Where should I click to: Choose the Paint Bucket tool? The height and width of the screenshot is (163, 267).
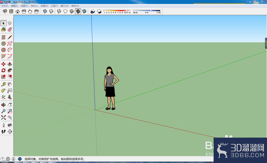(x=3, y=29)
